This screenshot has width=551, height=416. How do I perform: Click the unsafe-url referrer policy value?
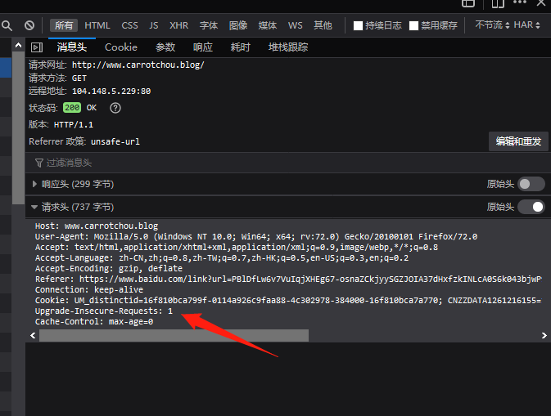click(115, 141)
